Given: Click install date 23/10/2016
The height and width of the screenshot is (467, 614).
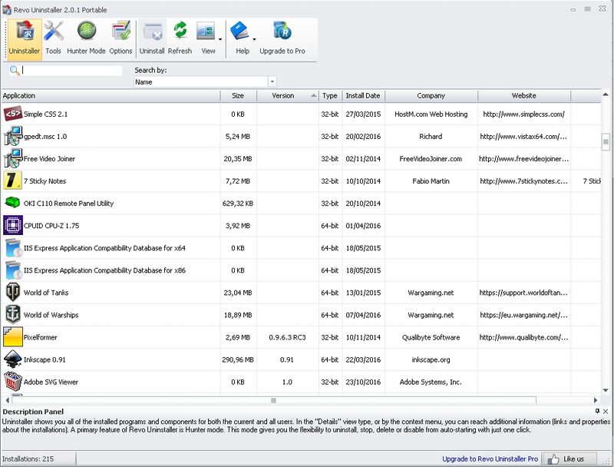Looking at the screenshot, I should click(363, 382).
